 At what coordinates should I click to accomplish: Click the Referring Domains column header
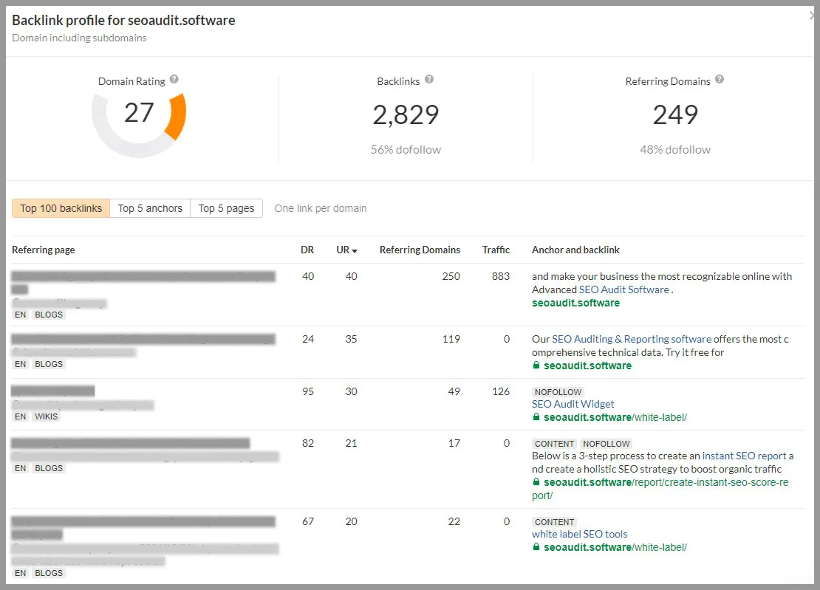[420, 250]
